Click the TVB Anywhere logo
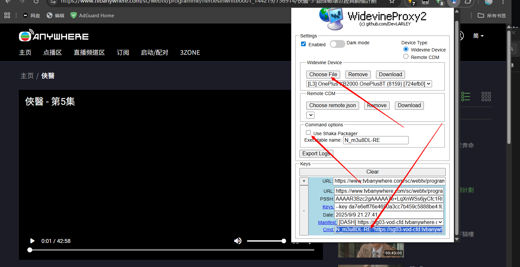 [54, 35]
